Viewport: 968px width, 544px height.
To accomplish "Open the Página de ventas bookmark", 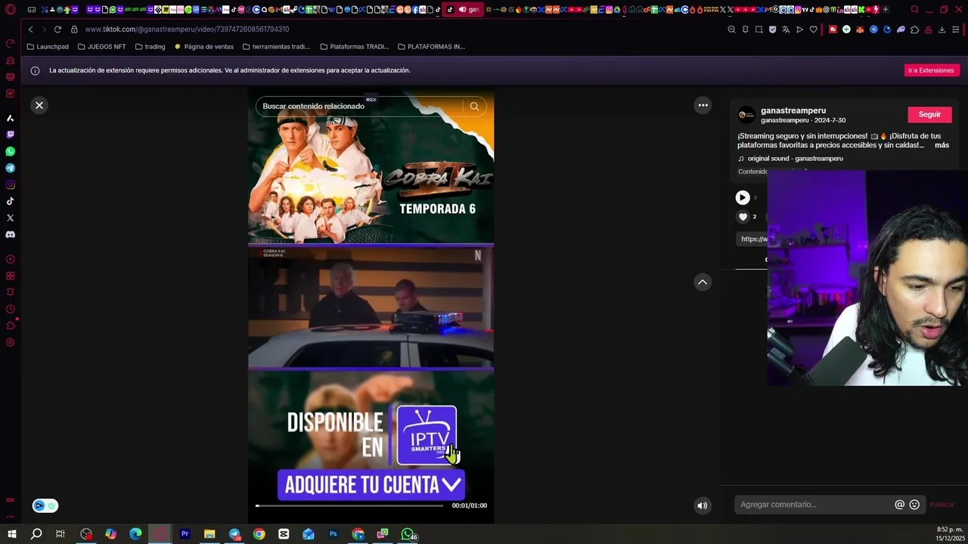I will coord(204,47).
